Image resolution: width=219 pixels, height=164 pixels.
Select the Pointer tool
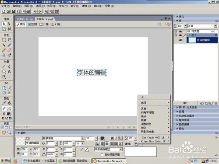click(x=4, y=24)
